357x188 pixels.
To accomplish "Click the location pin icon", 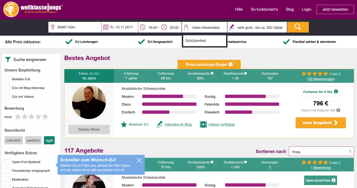I will tap(53, 27).
